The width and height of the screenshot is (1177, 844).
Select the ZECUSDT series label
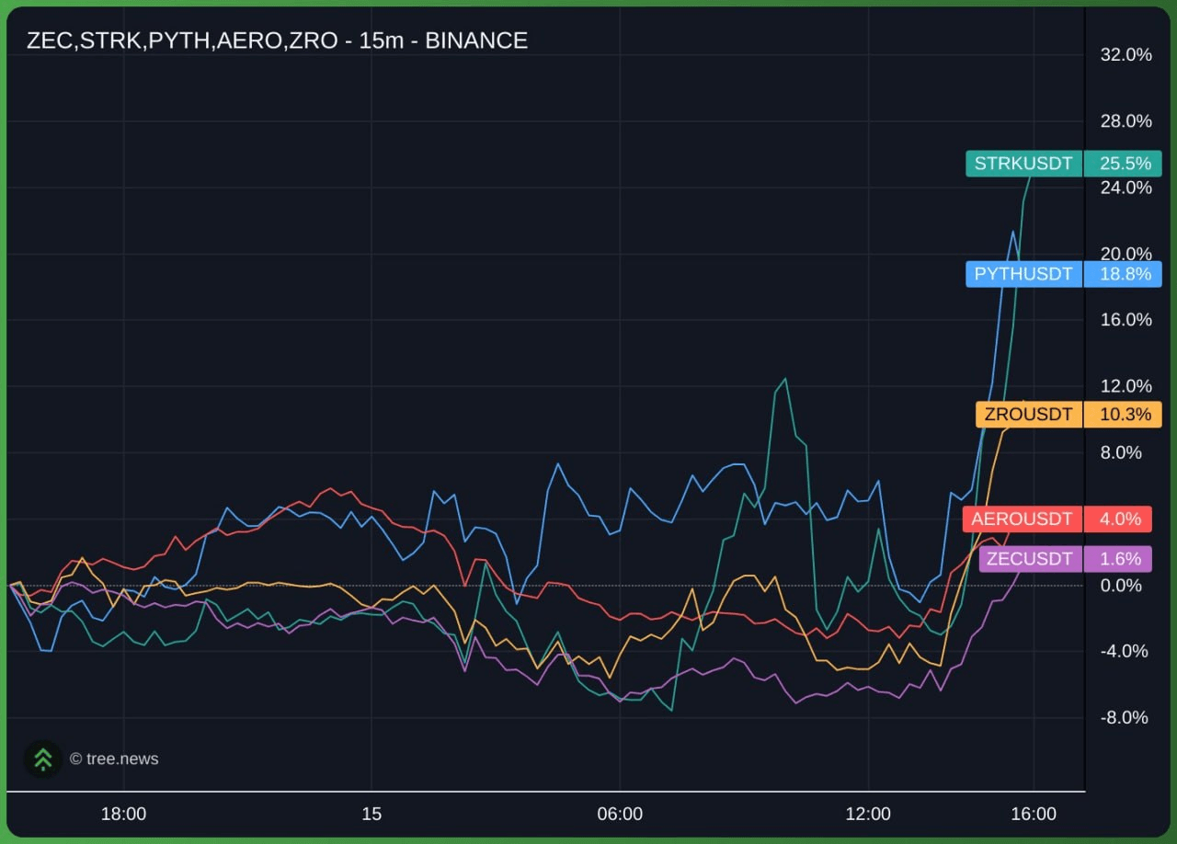click(1030, 559)
